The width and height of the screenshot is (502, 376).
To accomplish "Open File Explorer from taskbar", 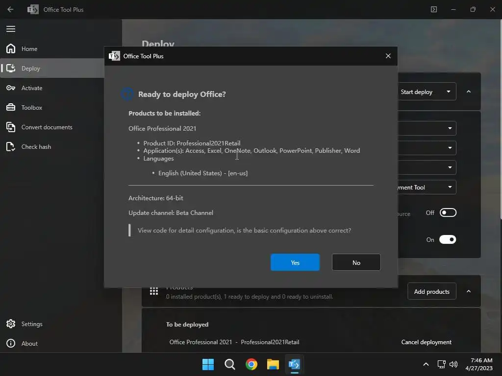I will pos(273,364).
